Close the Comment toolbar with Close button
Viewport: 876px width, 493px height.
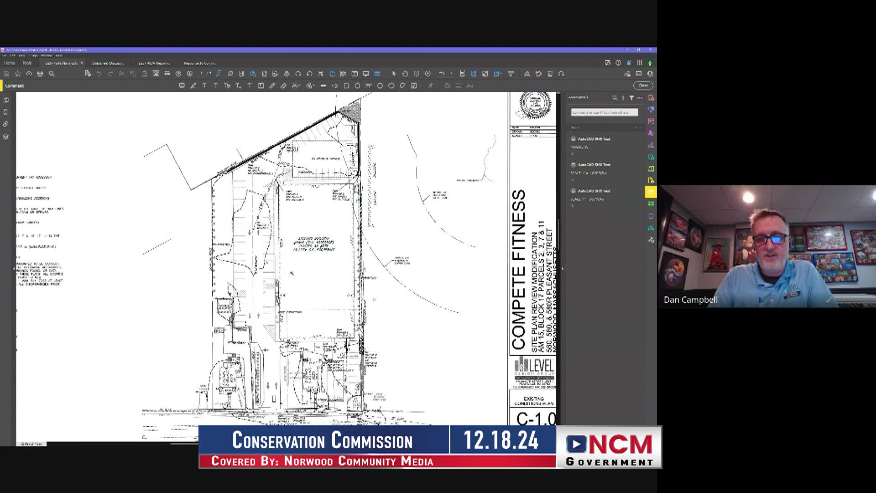pos(643,85)
